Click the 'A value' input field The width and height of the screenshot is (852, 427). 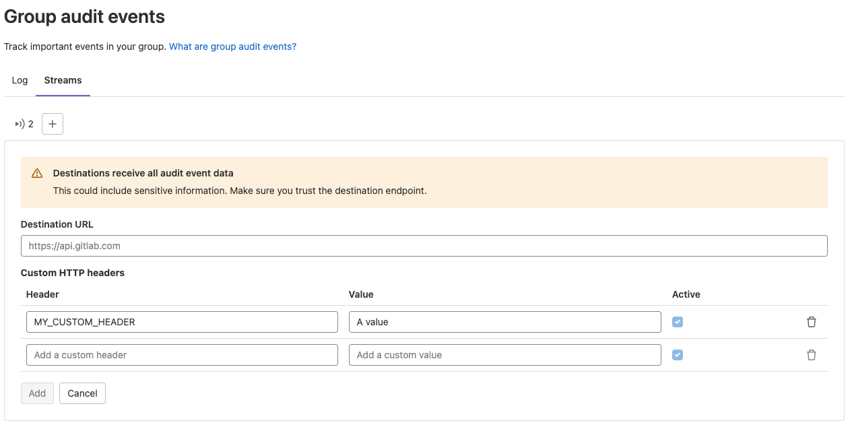[504, 322]
